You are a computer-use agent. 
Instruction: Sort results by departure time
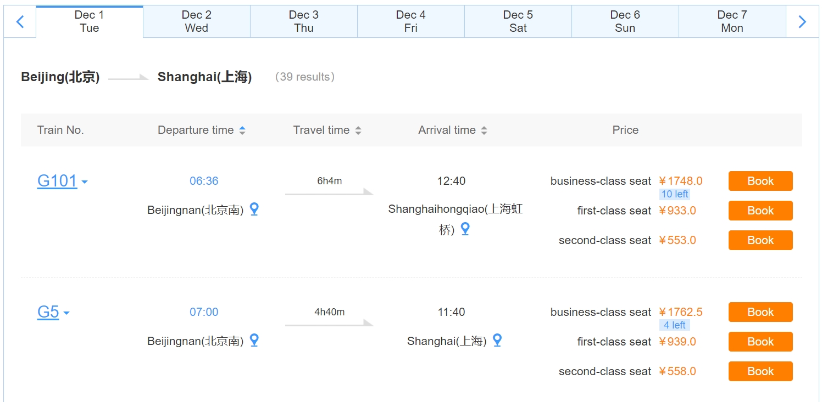click(x=242, y=131)
